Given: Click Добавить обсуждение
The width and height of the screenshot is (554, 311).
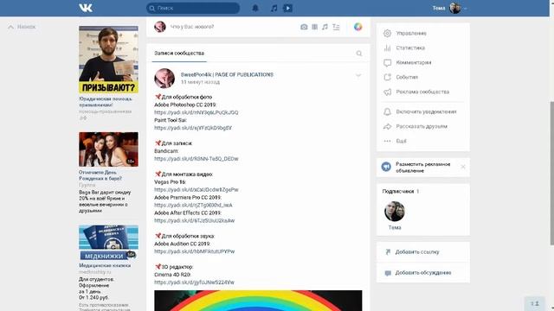Looking at the screenshot, I should tap(423, 273).
